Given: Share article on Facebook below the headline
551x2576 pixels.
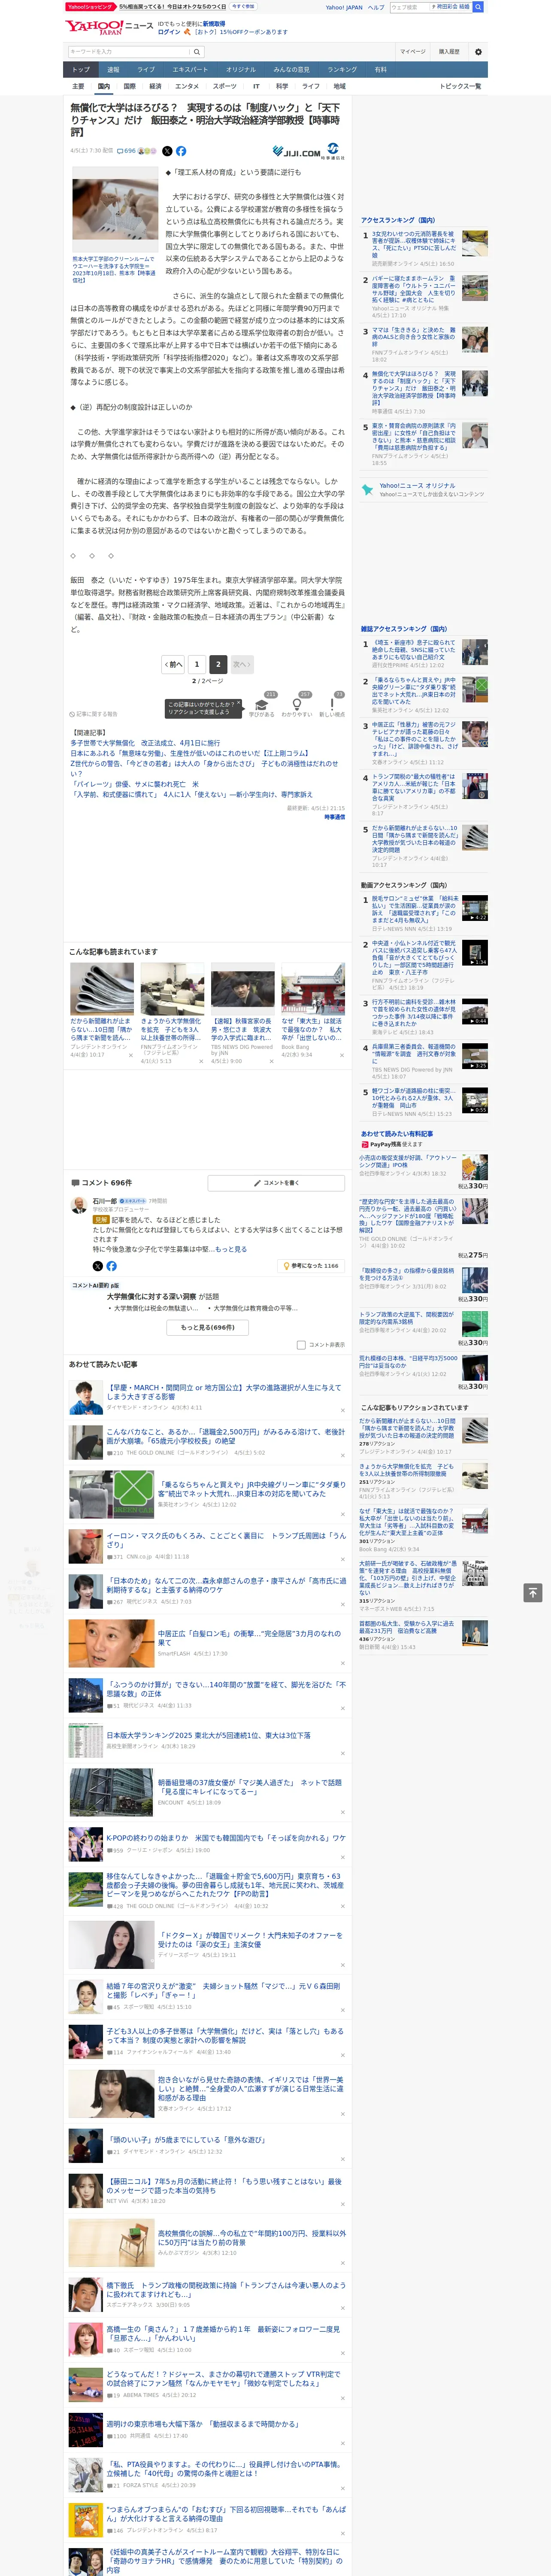Looking at the screenshot, I should tap(181, 151).
